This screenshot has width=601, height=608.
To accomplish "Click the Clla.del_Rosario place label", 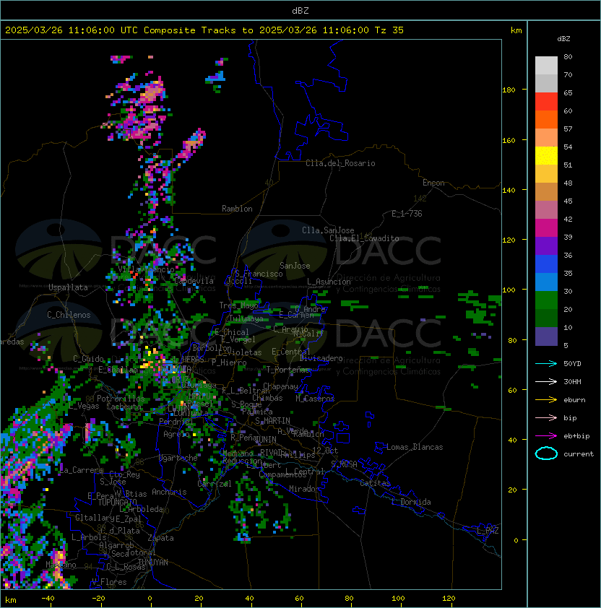I will [x=340, y=163].
